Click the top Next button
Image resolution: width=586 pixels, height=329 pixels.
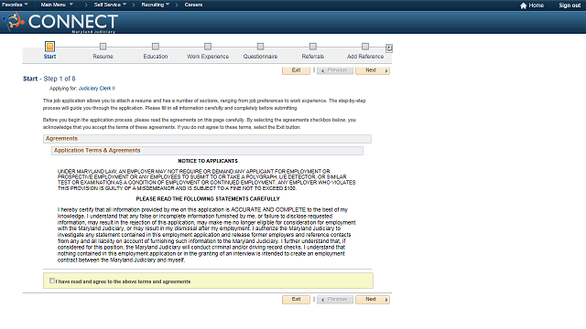[x=373, y=70]
